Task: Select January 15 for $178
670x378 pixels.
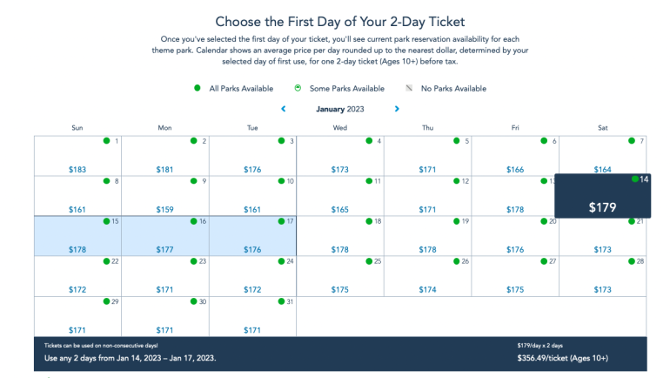Action: pyautogui.click(x=77, y=236)
